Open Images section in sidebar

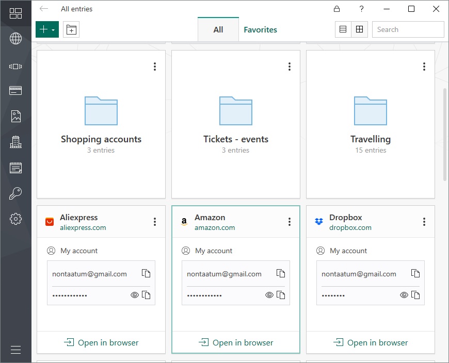click(15, 117)
